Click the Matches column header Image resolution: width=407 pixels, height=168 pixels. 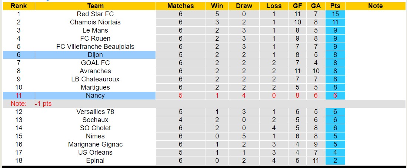pos(180,6)
